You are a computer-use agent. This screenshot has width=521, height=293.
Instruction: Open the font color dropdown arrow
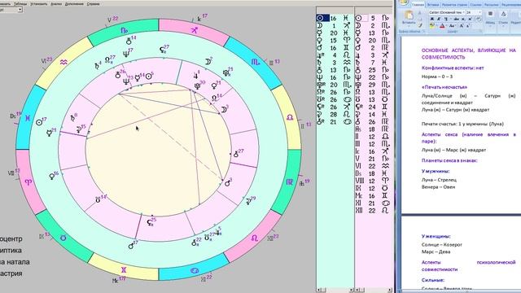(447, 26)
